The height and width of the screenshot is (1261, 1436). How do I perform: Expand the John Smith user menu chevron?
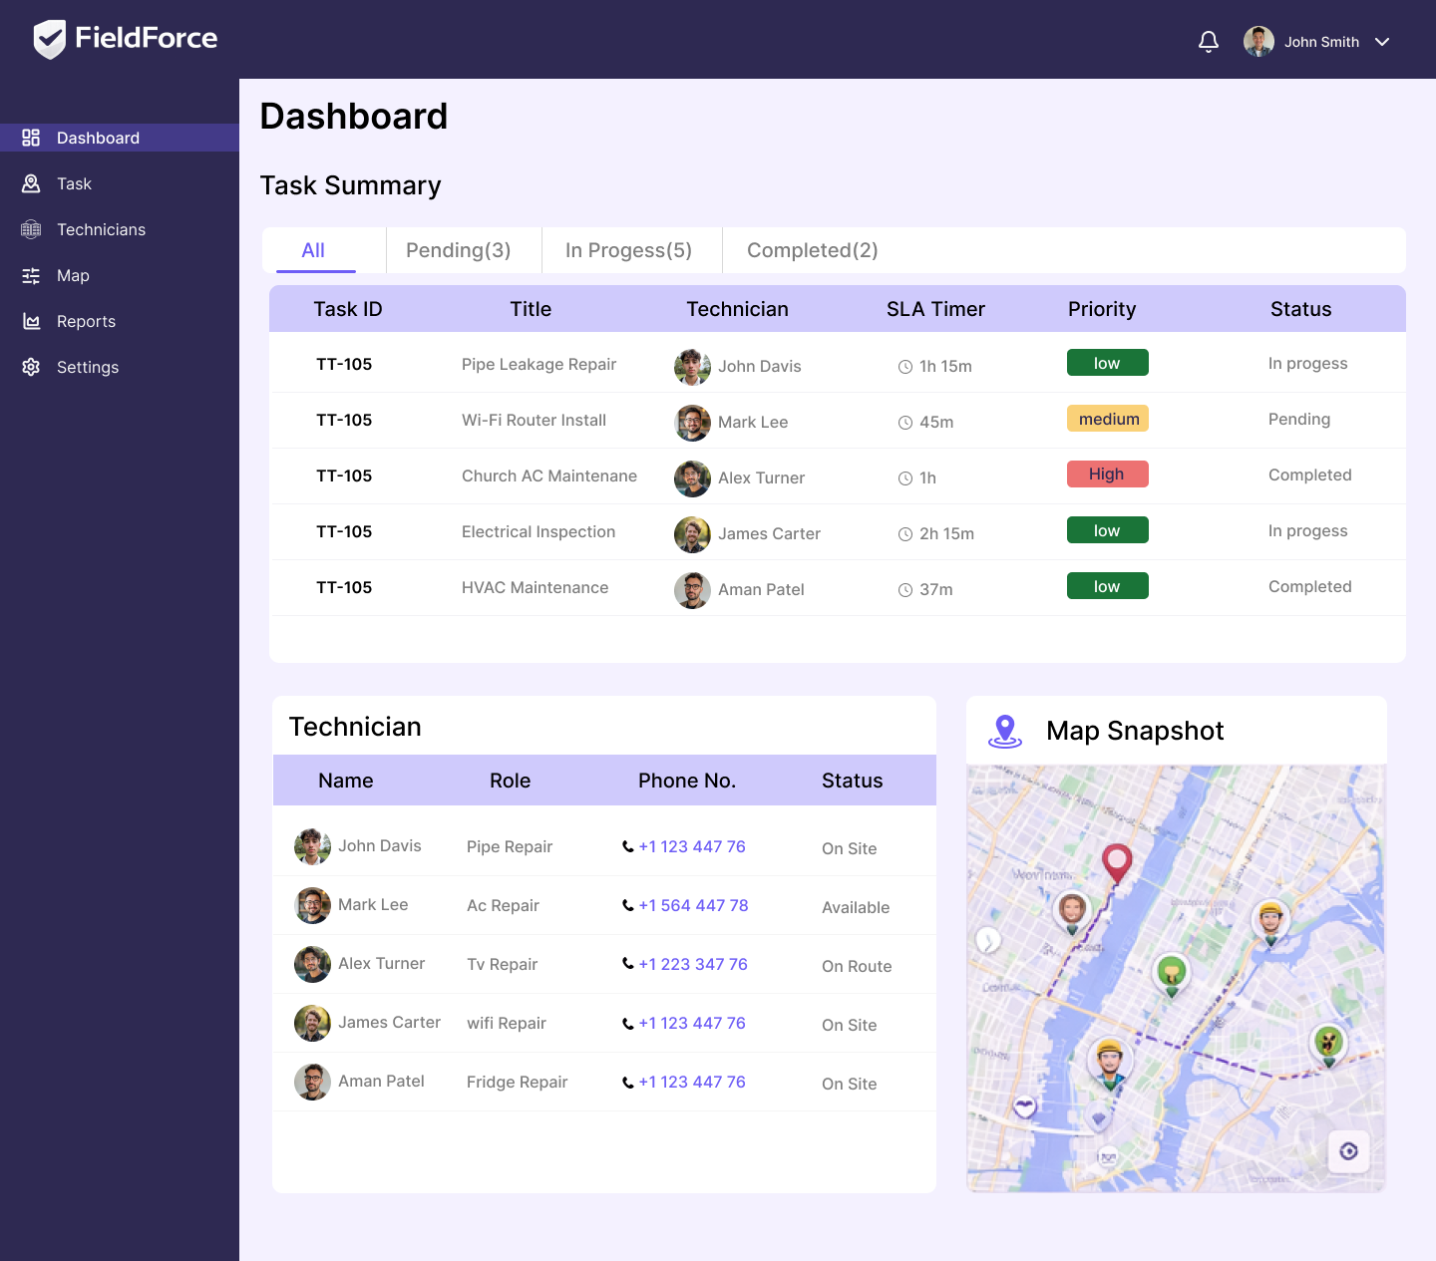pyautogui.click(x=1382, y=42)
